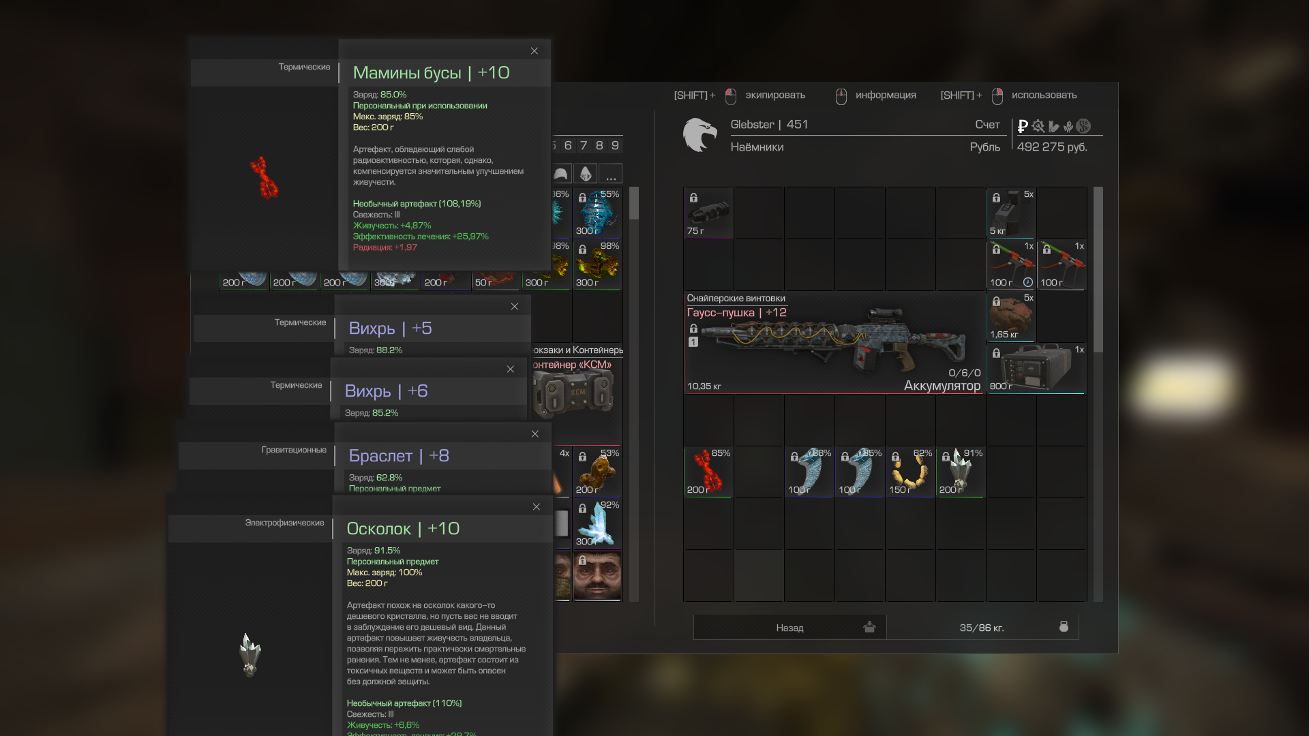
Task: Close the Мамины бусы tooltip window
Action: pyautogui.click(x=535, y=51)
